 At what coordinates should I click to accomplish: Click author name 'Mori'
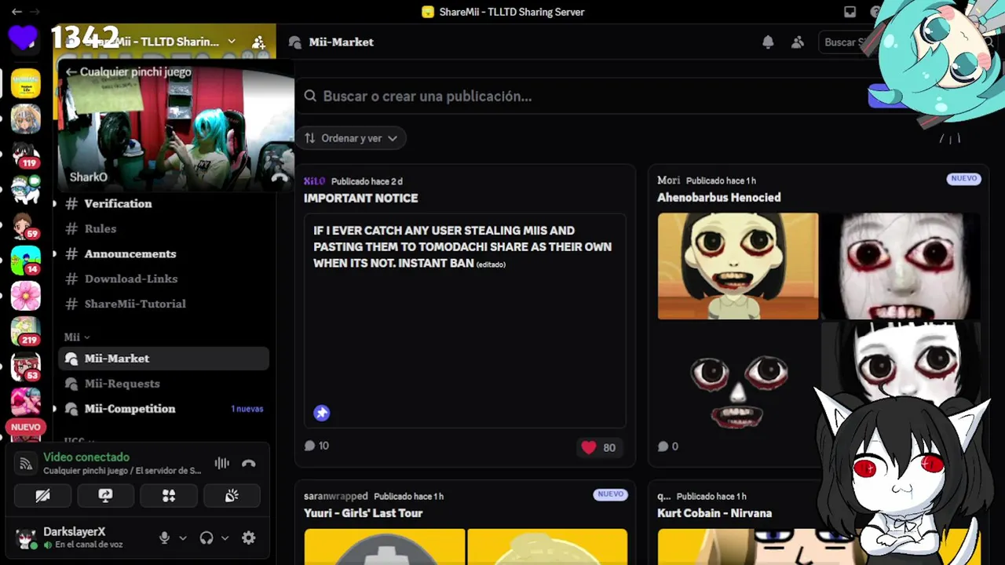tap(668, 180)
